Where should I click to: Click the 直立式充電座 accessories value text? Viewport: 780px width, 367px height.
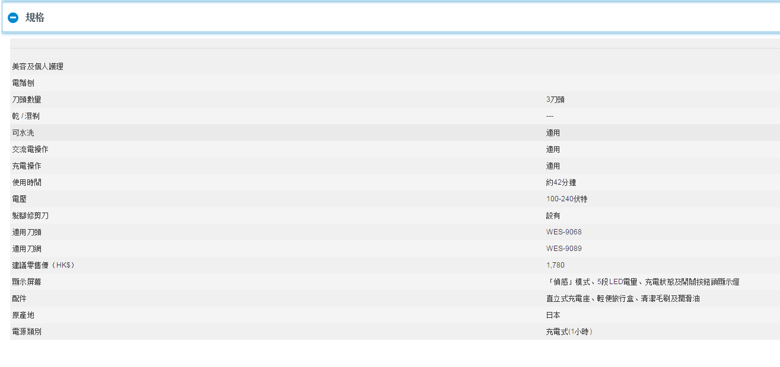pyautogui.click(x=623, y=299)
